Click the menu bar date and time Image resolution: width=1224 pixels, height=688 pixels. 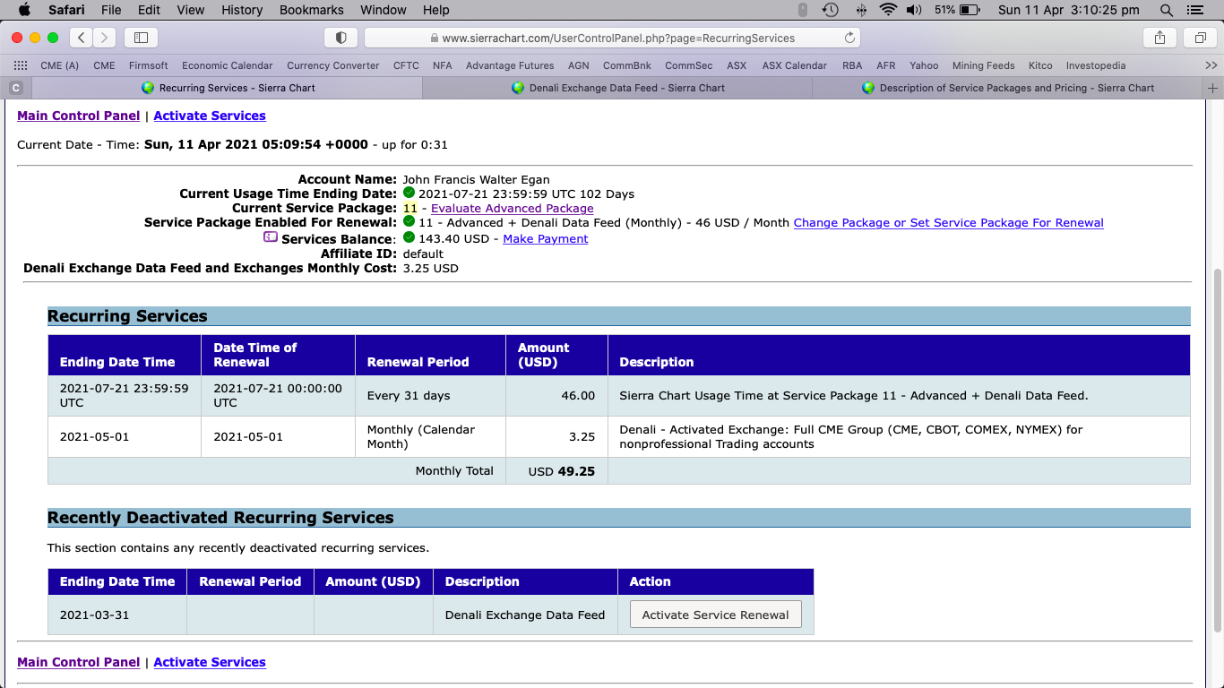[1069, 10]
